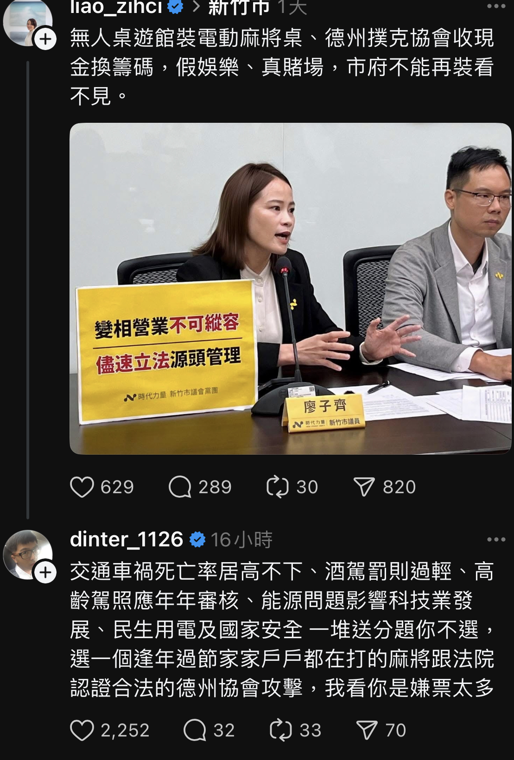
Task: Share the liao_zihci post showing 820
Action: point(364,487)
